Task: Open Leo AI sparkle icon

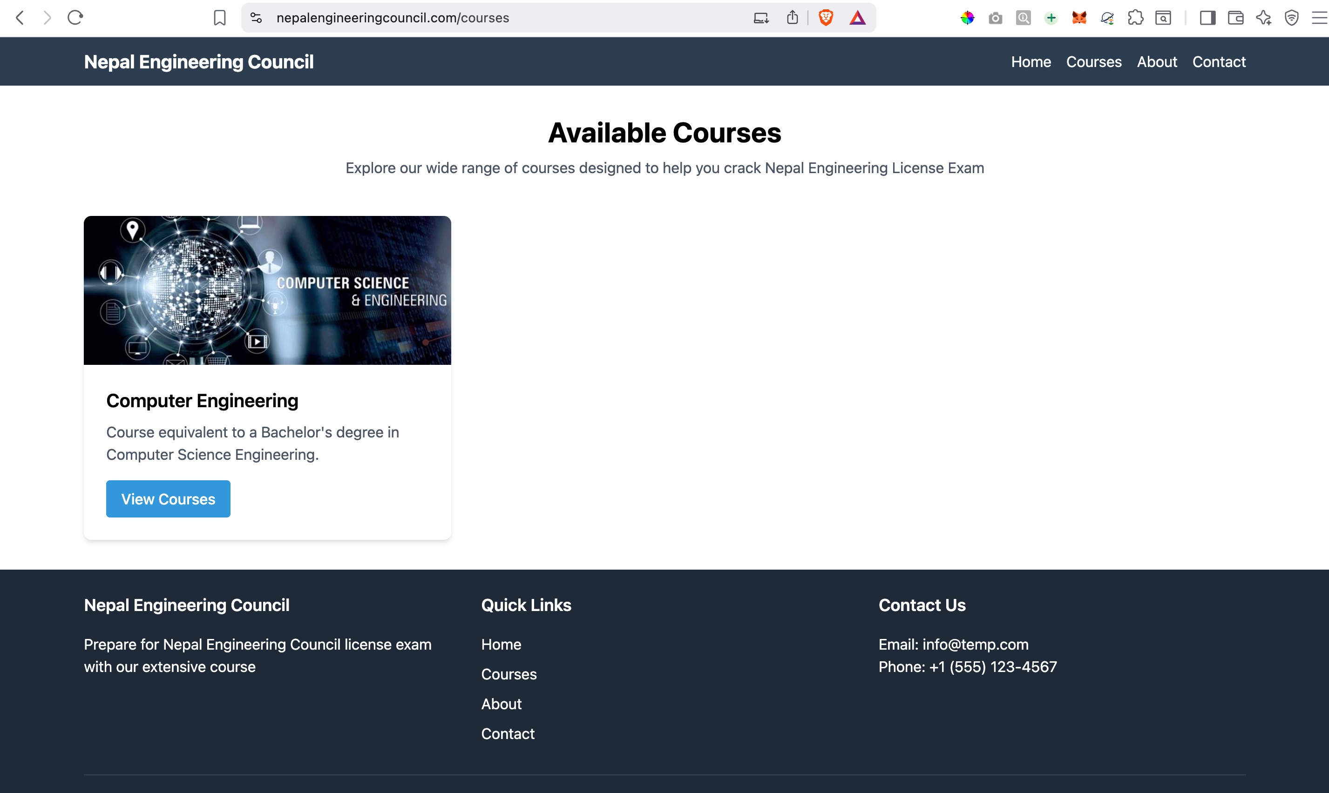Action: tap(1264, 18)
